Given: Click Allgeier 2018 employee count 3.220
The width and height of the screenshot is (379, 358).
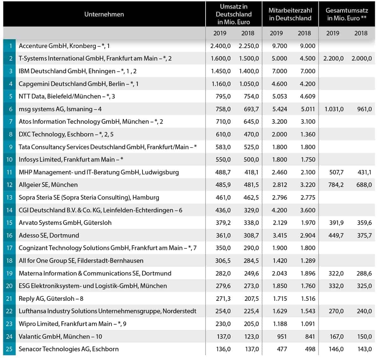Looking at the screenshot, I should point(308,185).
